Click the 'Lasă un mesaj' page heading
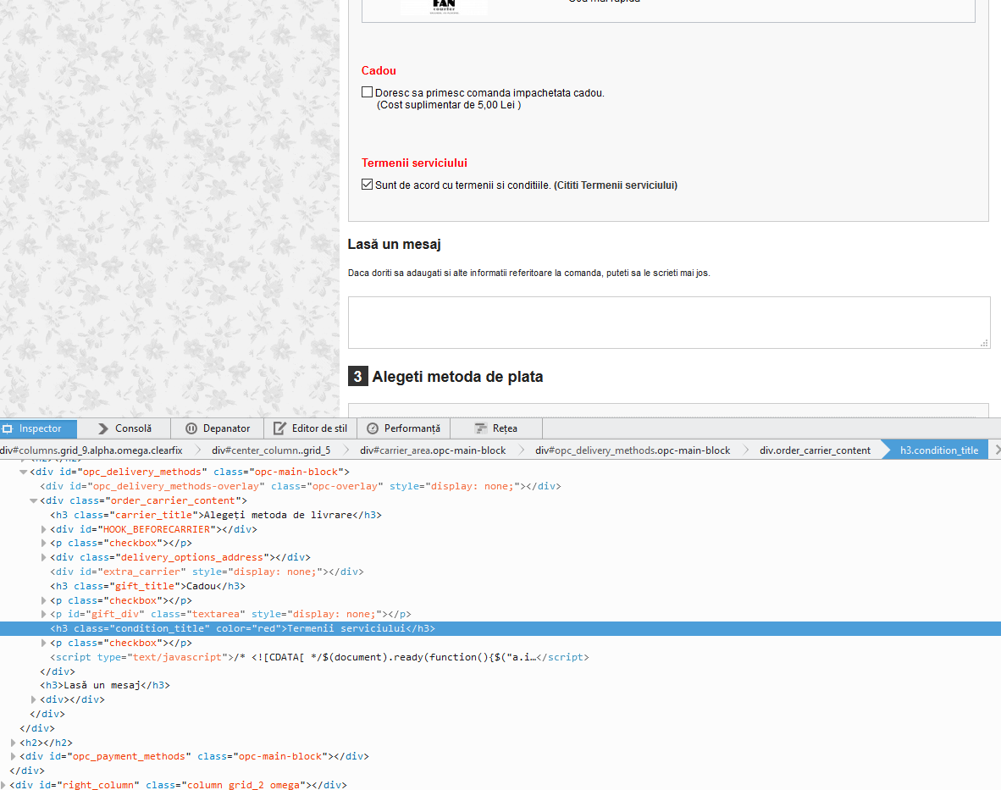This screenshot has width=1001, height=790. coord(394,245)
